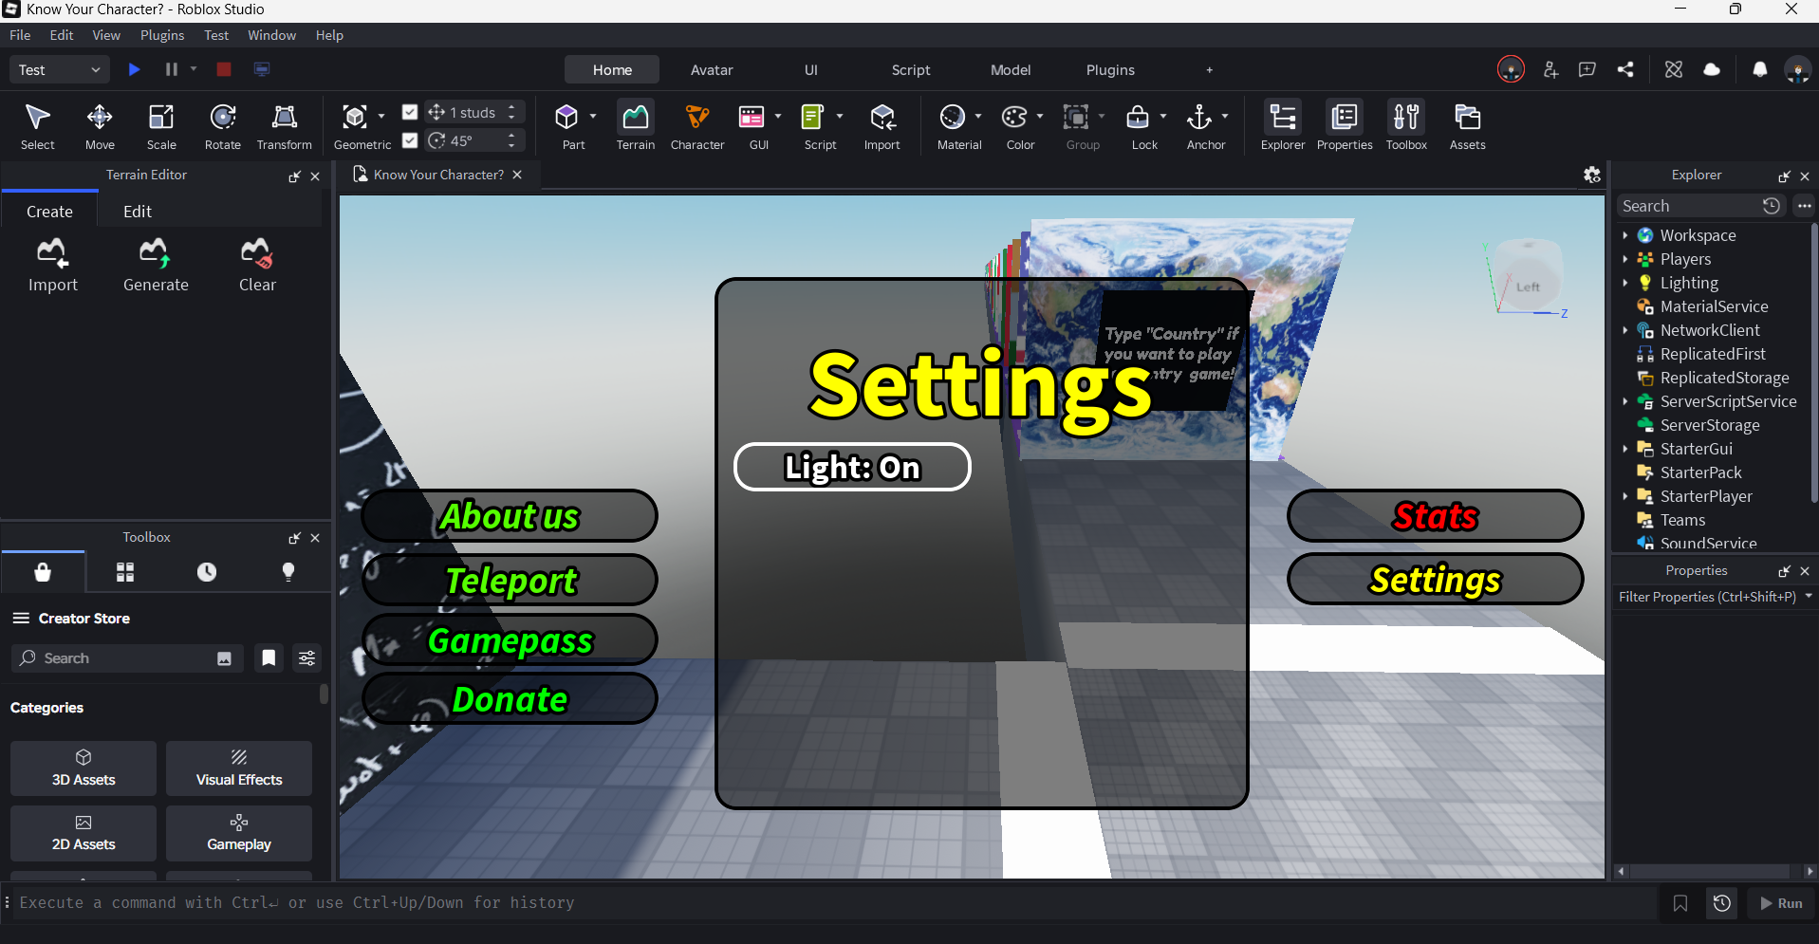The width and height of the screenshot is (1819, 944).
Task: Open the Properties panel from ribbon
Action: 1345,126
